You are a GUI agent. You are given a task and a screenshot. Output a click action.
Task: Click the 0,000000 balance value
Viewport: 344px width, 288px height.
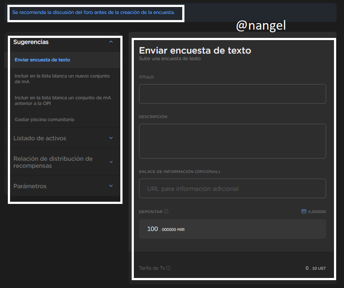[x=317, y=212]
